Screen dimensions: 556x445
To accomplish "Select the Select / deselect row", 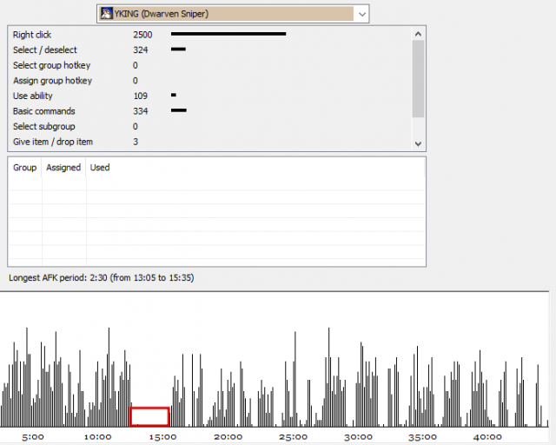I will (210, 50).
